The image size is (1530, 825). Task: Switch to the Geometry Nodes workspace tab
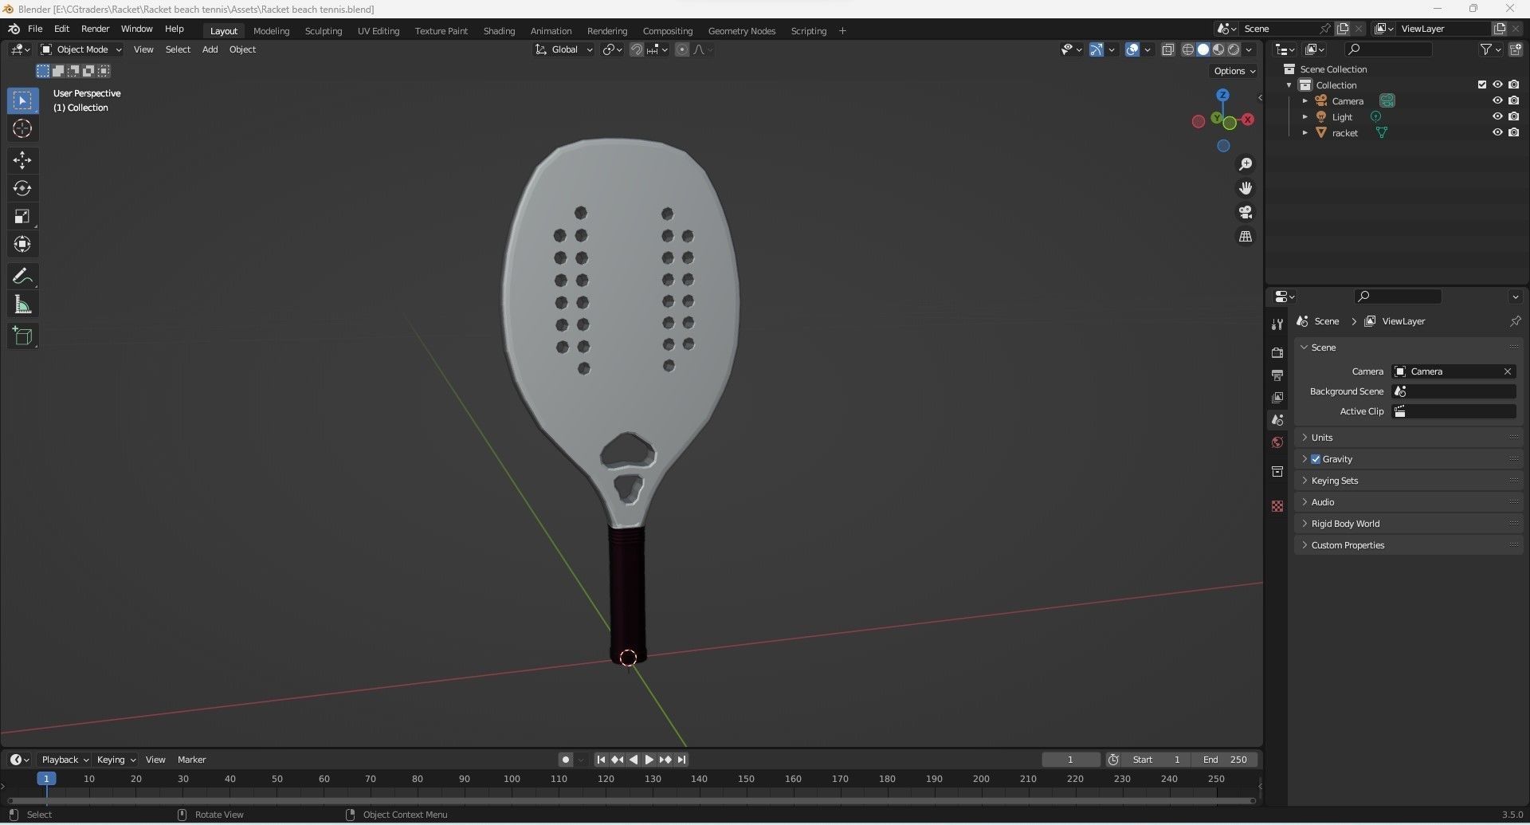click(x=742, y=31)
